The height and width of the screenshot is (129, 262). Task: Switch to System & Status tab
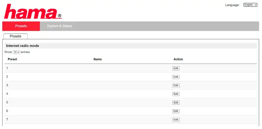(x=59, y=26)
